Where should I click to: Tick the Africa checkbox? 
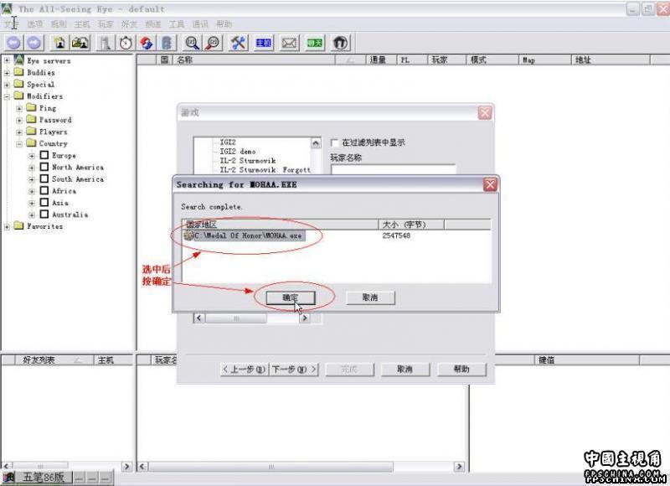point(44,190)
